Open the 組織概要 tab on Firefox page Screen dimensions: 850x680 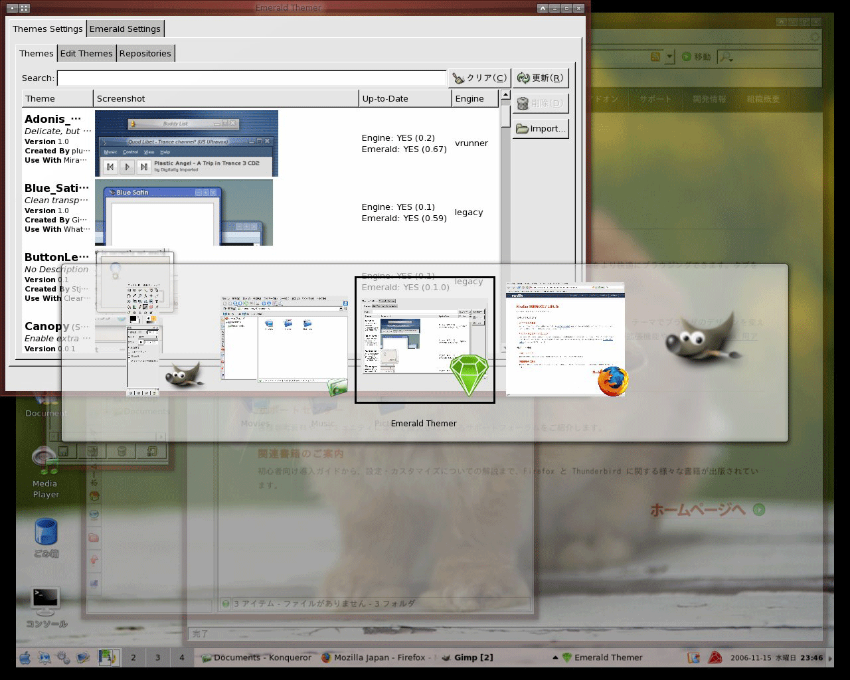click(x=763, y=99)
